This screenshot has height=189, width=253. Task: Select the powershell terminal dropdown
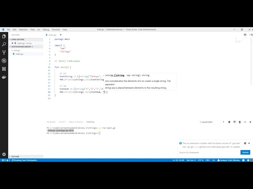pyautogui.click(x=212, y=122)
